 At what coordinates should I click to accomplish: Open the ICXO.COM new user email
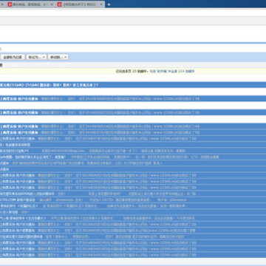click(133, 199)
